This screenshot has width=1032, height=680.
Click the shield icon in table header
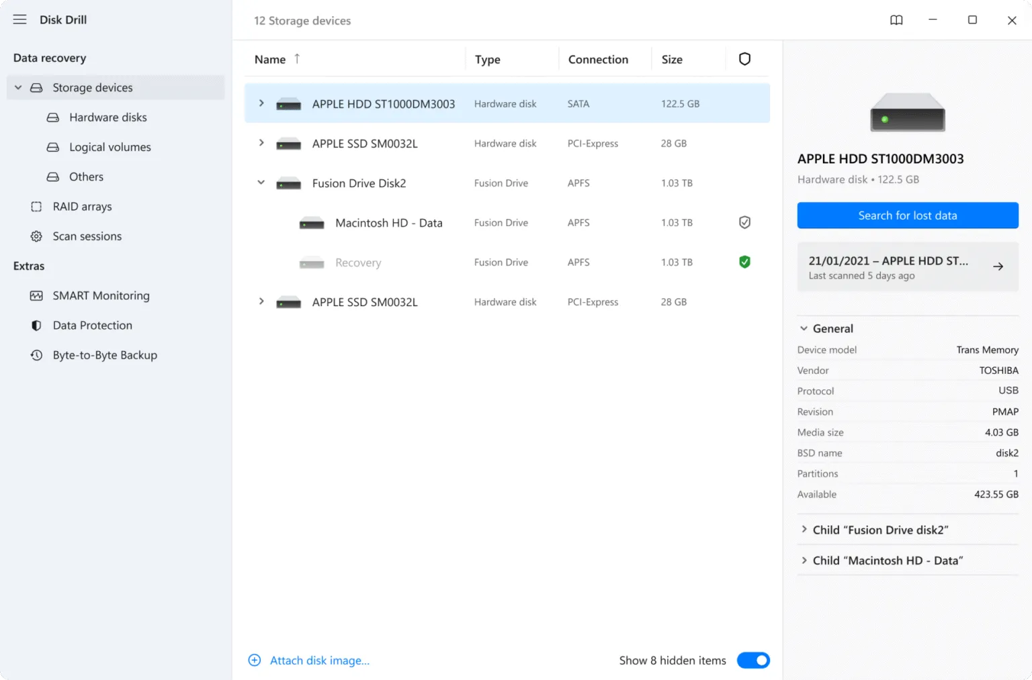point(744,59)
